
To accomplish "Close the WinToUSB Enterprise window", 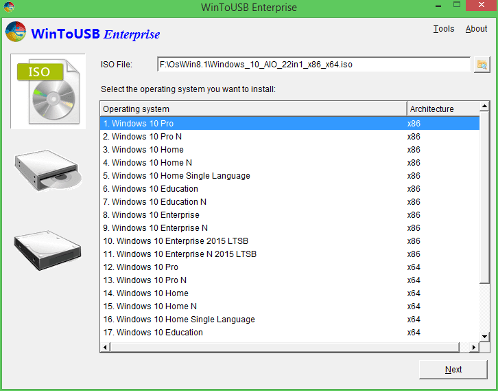I will click(482, 5).
